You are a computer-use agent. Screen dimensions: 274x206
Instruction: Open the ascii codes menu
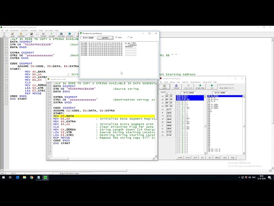coord(49,30)
